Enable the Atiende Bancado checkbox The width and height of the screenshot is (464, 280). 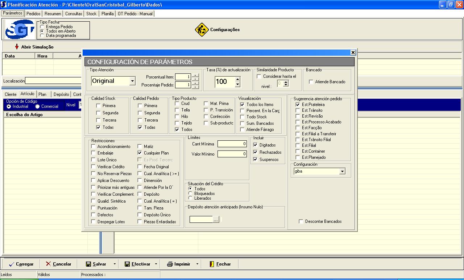point(311,82)
